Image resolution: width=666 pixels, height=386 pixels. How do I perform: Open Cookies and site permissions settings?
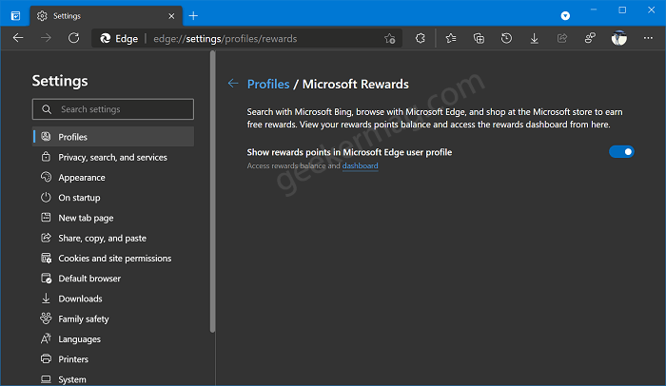113,259
